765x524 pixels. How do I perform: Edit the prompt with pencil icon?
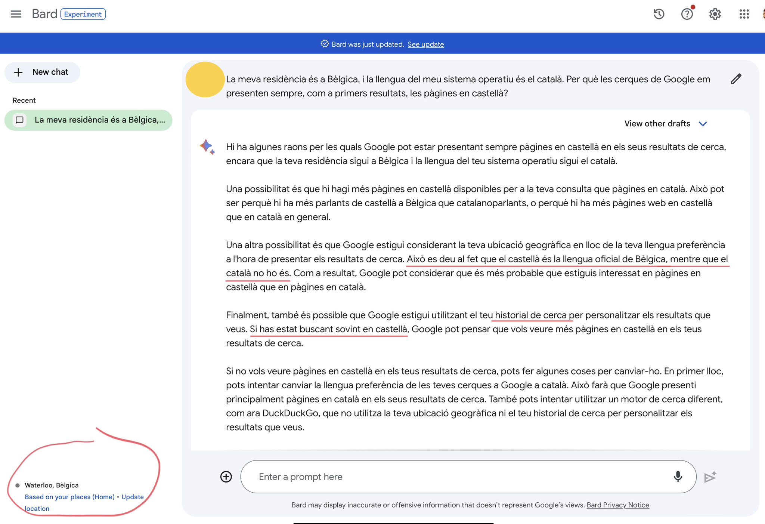click(x=735, y=79)
